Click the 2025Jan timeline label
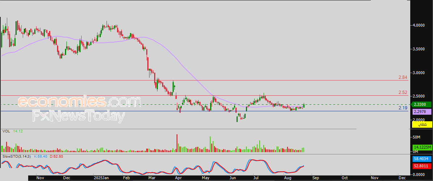 point(101,178)
